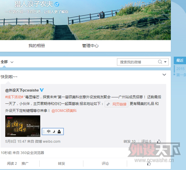Click the post text 快到啦~~
Screen dimensions: 186x170
(9, 77)
